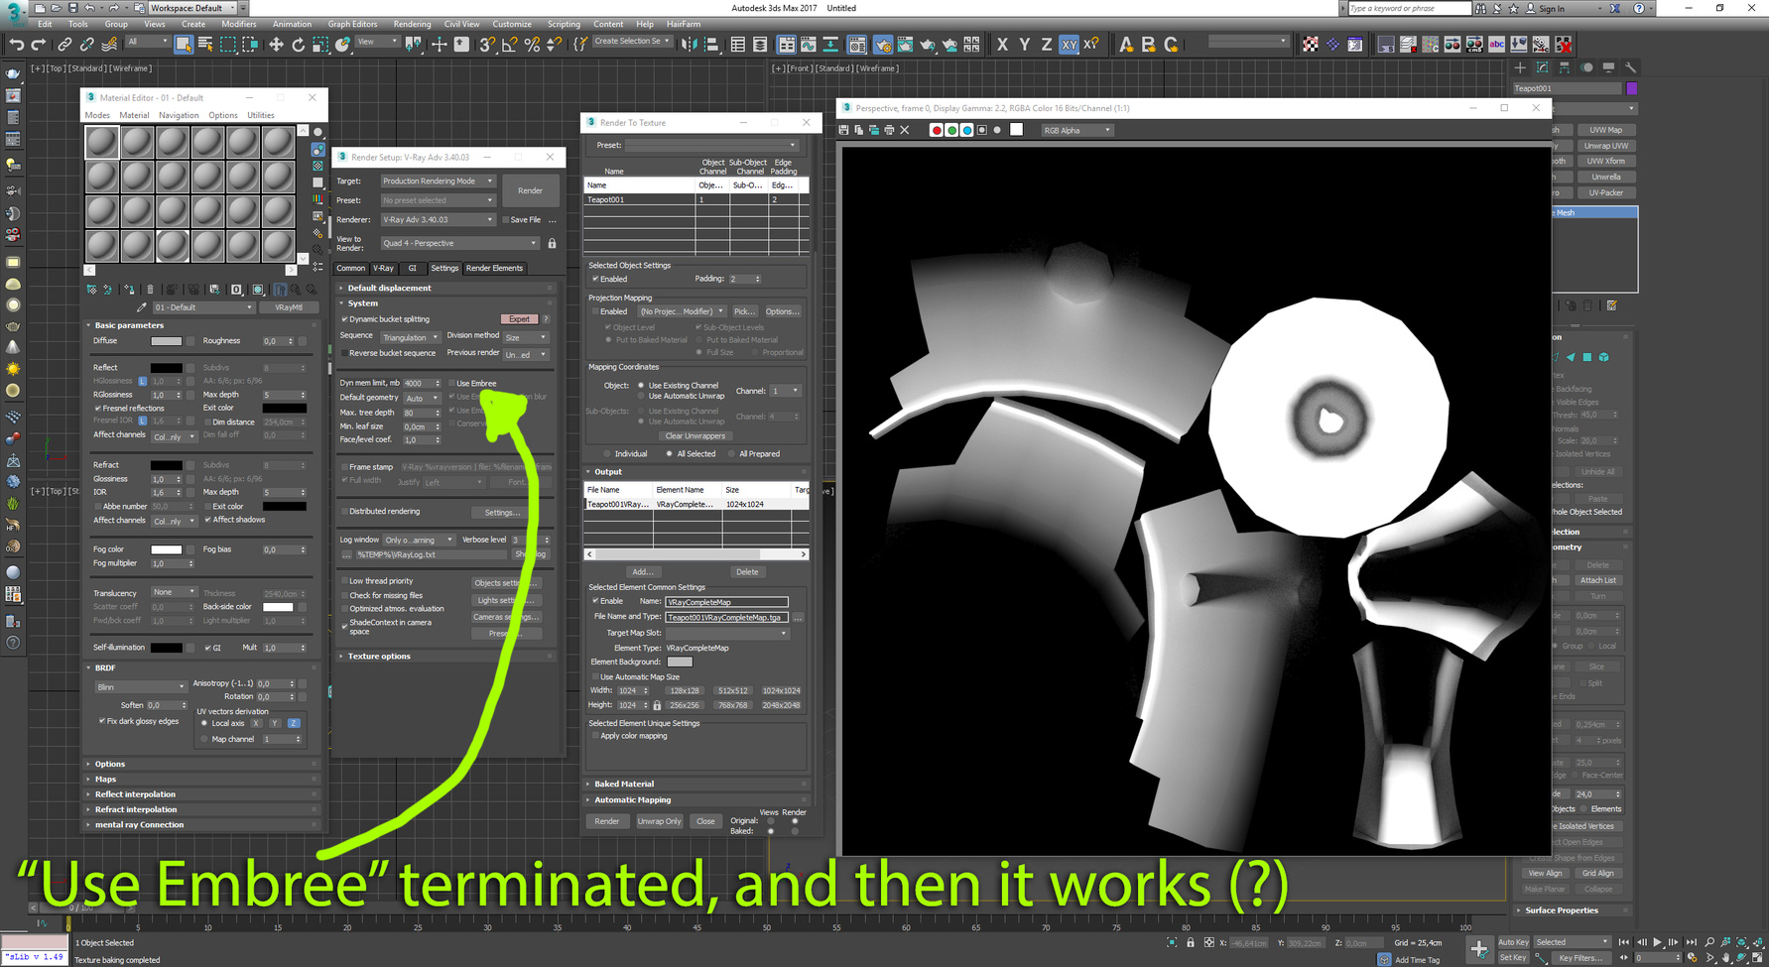1769x967 pixels.
Task: Enable blue channel in frame buffer
Action: [967, 130]
